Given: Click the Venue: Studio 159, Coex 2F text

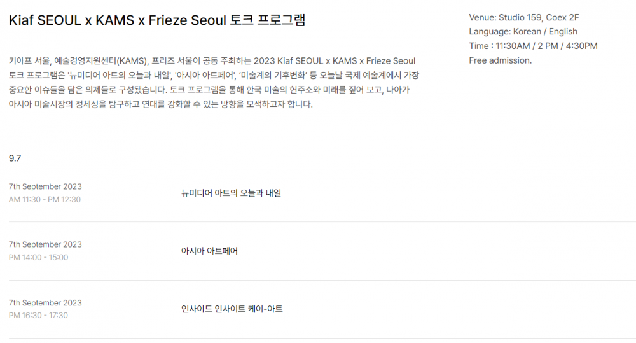Looking at the screenshot, I should pyautogui.click(x=524, y=17).
